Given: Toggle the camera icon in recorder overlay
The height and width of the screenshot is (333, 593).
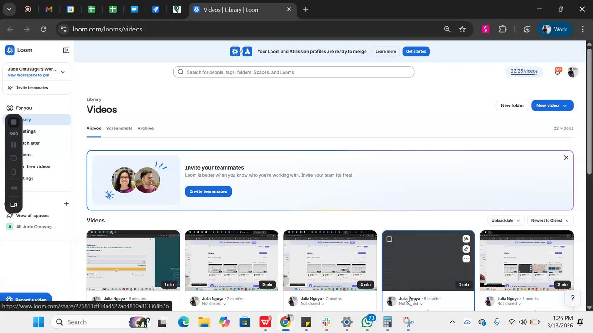Looking at the screenshot, I should click(x=13, y=204).
